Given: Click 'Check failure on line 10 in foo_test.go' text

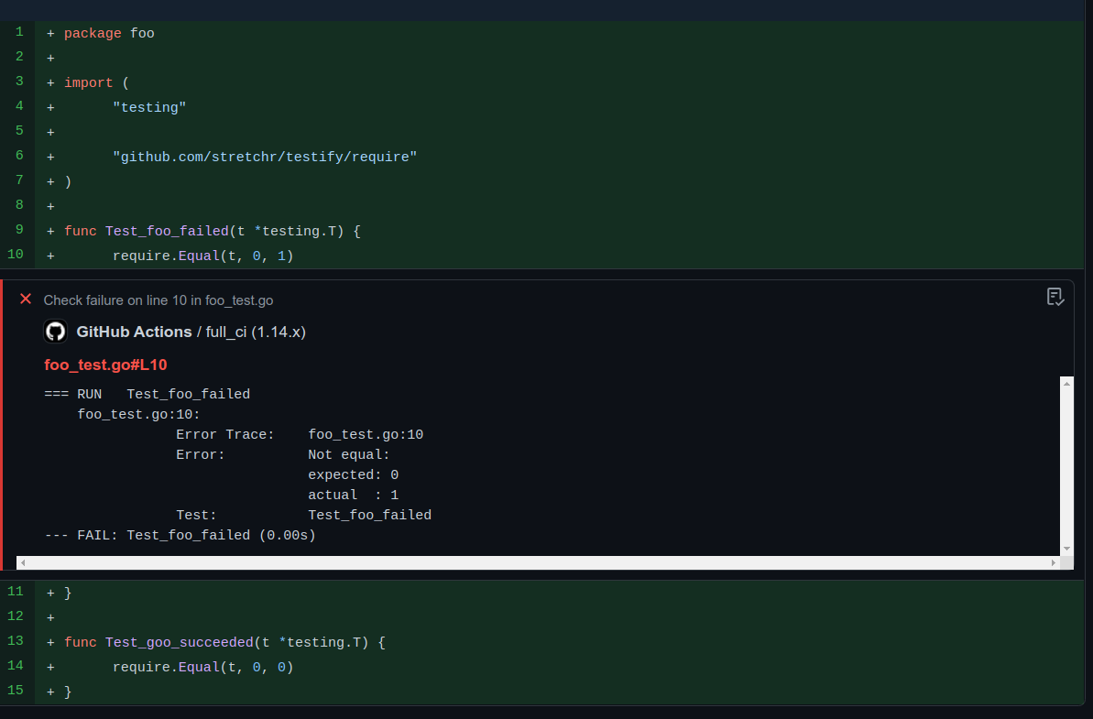Looking at the screenshot, I should [158, 300].
